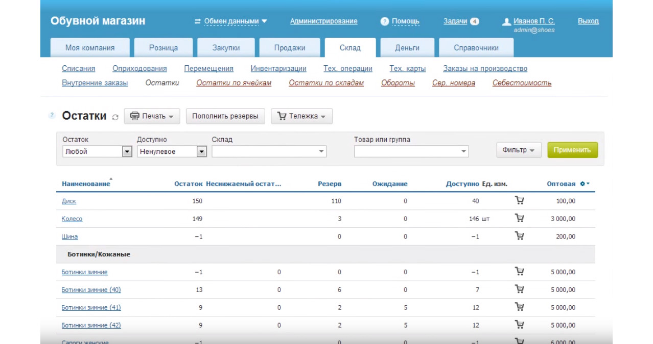653x344 pixels.
Task: Click the cart icon in the Диск row
Action: click(519, 201)
